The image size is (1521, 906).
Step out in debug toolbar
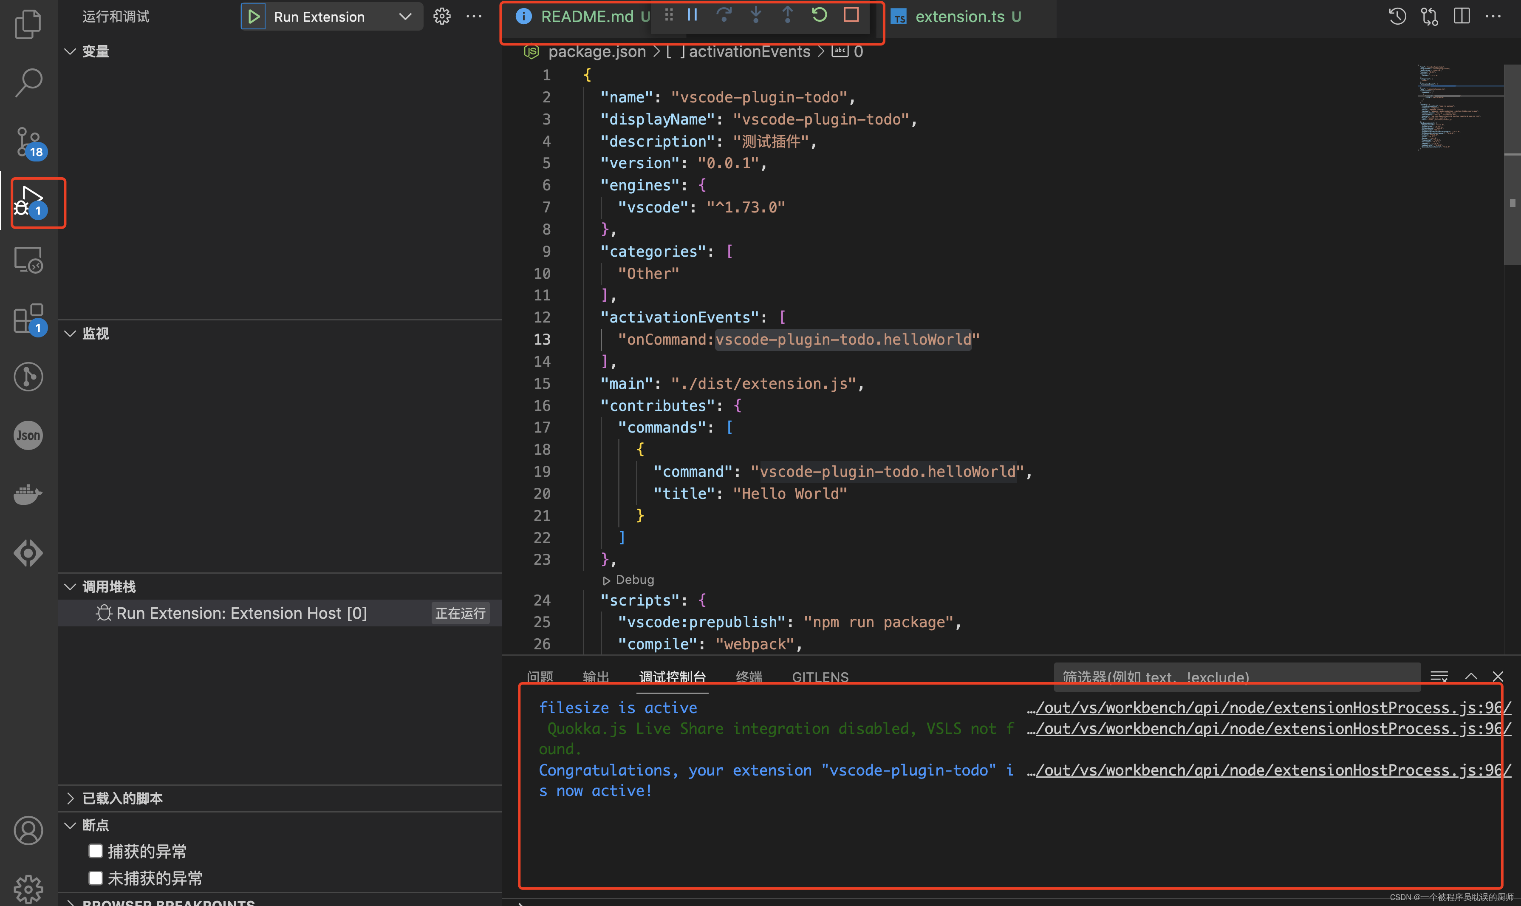tap(787, 14)
